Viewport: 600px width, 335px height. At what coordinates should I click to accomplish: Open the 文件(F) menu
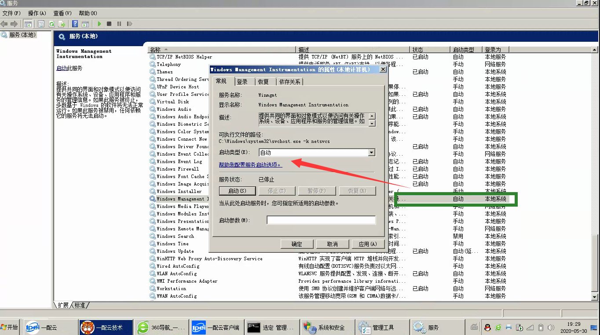tap(11, 13)
